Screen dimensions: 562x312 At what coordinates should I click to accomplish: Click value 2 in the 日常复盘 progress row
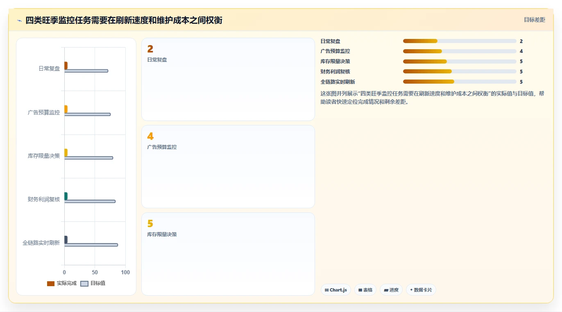521,41
